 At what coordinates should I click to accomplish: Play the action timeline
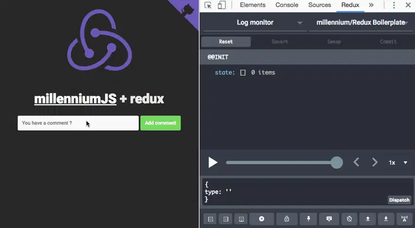pos(212,162)
